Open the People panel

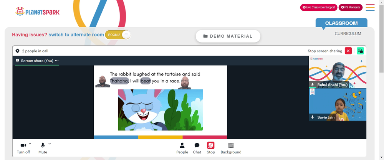point(182,148)
